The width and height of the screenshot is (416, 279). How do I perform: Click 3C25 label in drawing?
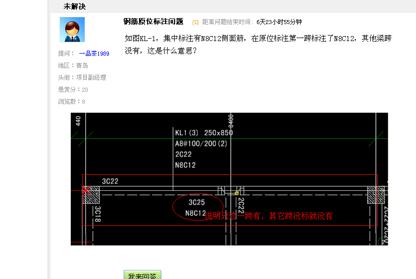197,202
